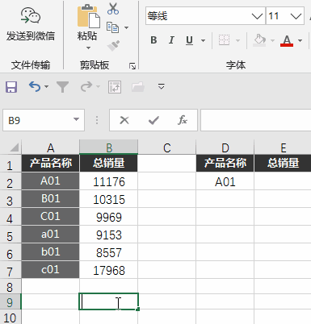Screen dimensions: 311x324
Task: Click the Copy icon
Action: pos(112,27)
